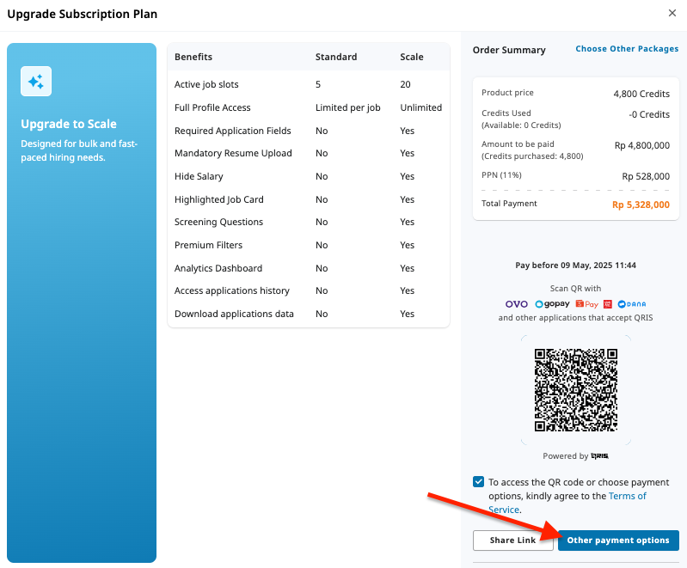
Task: Click Access applications history benefit
Action: click(232, 290)
